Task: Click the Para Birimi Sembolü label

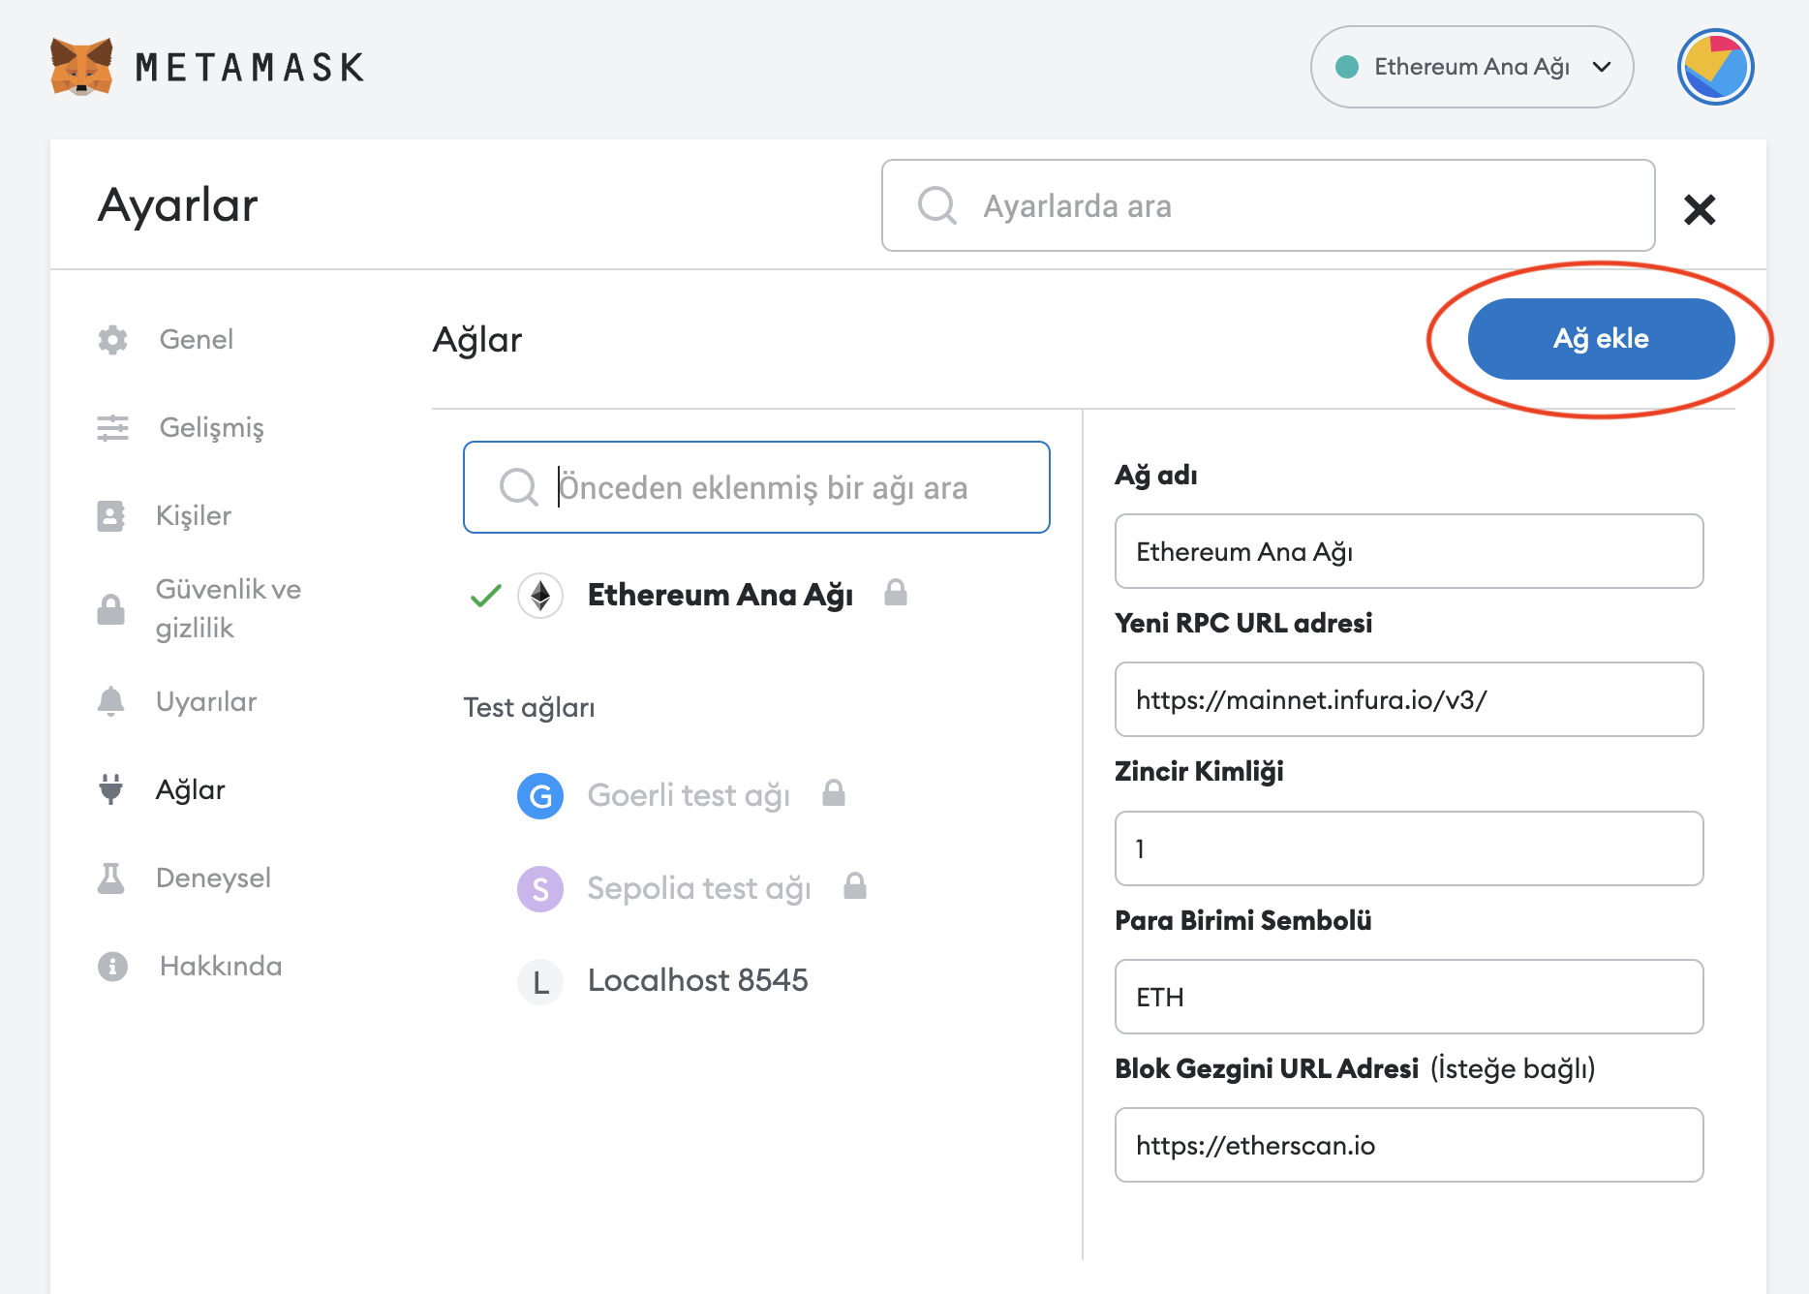Action: (x=1243, y=920)
